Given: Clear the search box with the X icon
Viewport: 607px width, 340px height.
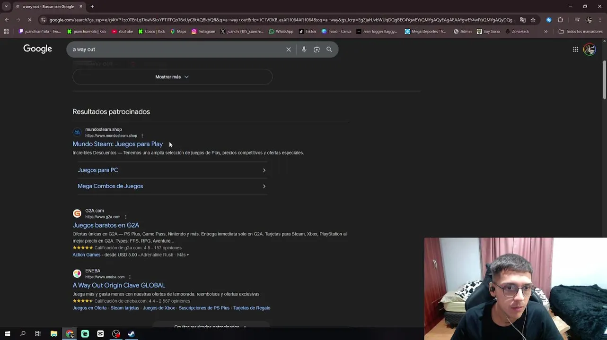Looking at the screenshot, I should [x=289, y=49].
